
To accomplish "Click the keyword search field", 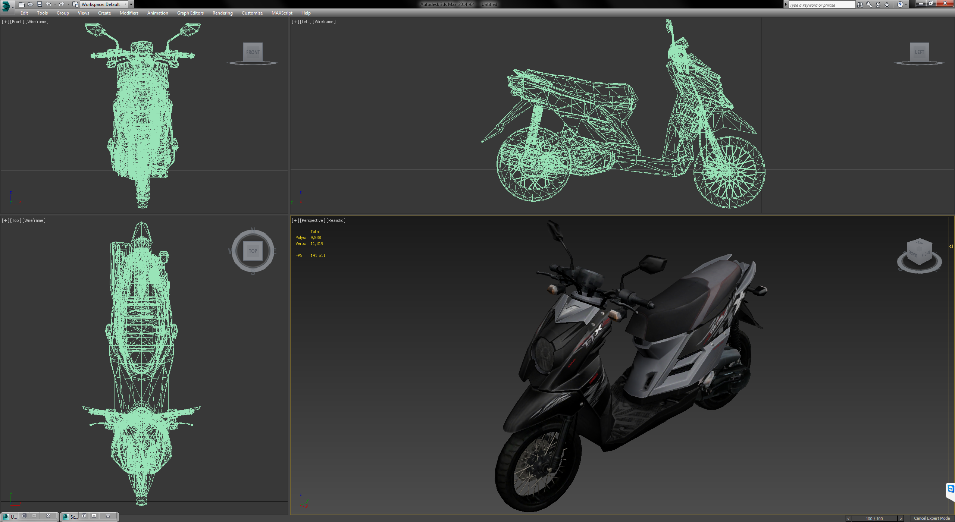I will click(x=821, y=4).
